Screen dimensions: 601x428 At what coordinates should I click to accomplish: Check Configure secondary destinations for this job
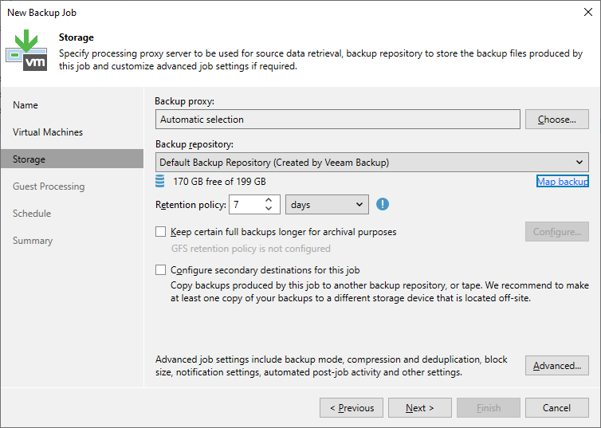[x=160, y=270]
